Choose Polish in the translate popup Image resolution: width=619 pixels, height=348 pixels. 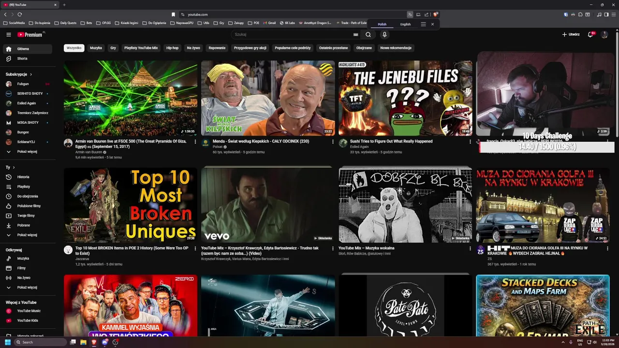point(382,24)
